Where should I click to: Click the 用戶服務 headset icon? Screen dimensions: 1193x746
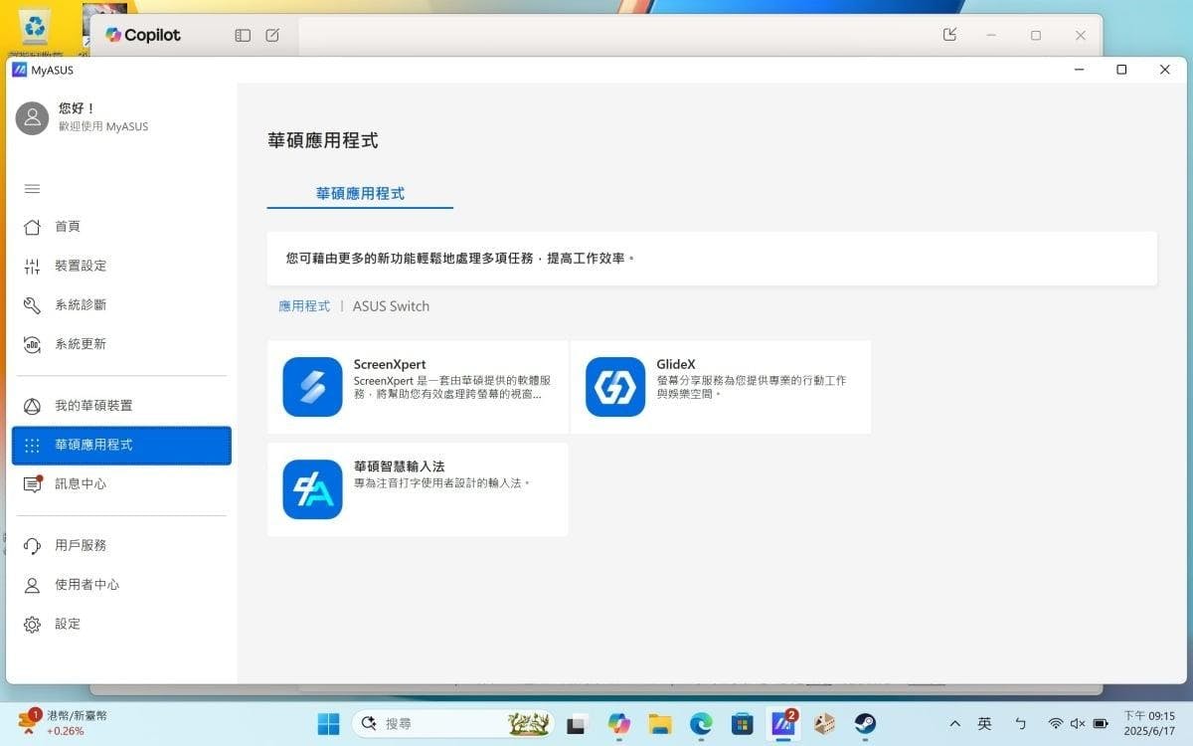32,545
